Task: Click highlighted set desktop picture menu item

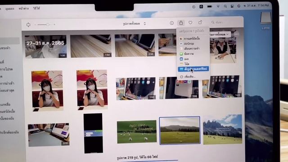Action: pos(193,69)
